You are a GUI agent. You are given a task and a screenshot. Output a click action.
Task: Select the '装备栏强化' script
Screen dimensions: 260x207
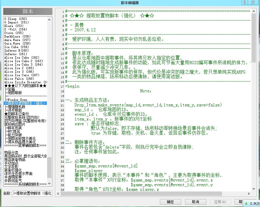pyautogui.click(x=13, y=170)
